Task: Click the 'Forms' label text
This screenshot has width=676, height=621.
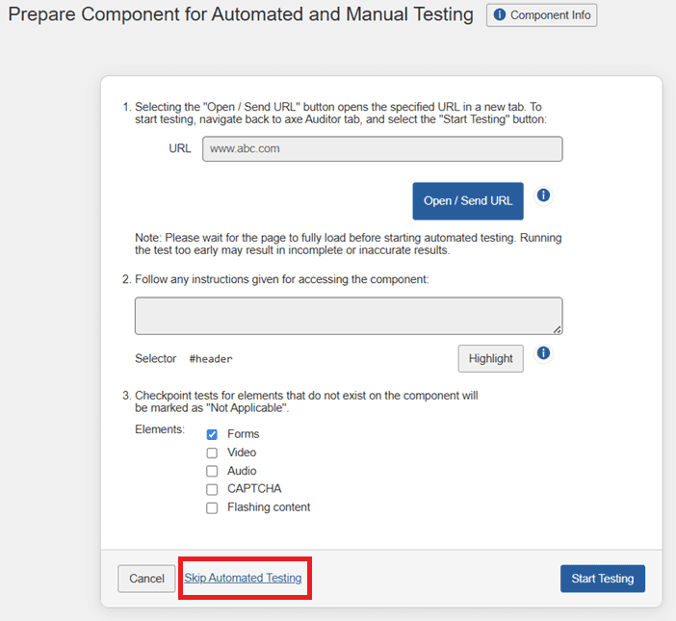Action: (243, 434)
